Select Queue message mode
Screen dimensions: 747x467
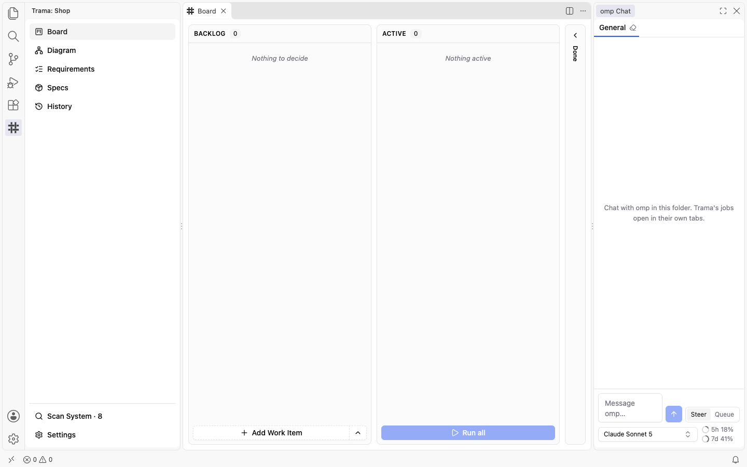pos(724,415)
